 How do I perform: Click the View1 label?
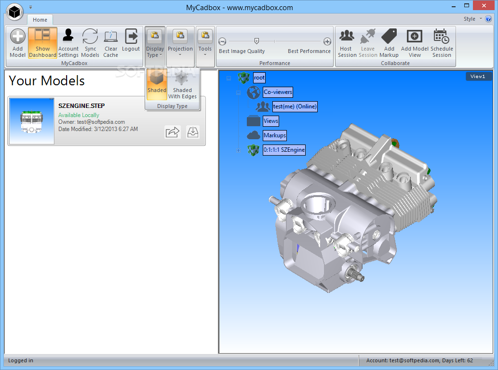point(478,77)
